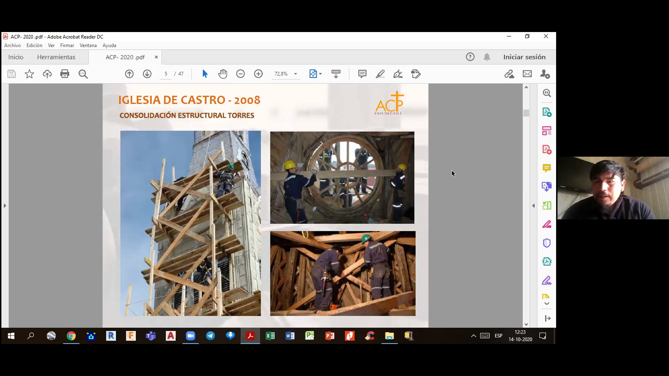Select the Highlight text pen tool

pos(380,74)
